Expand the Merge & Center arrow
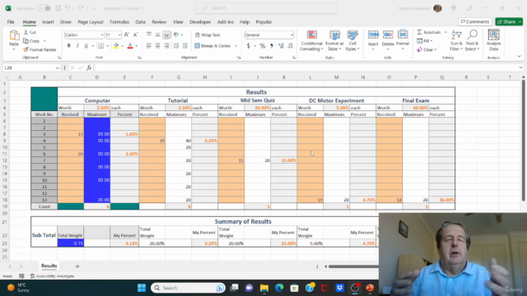Screen dimensions: 527x296 [x=236, y=46]
